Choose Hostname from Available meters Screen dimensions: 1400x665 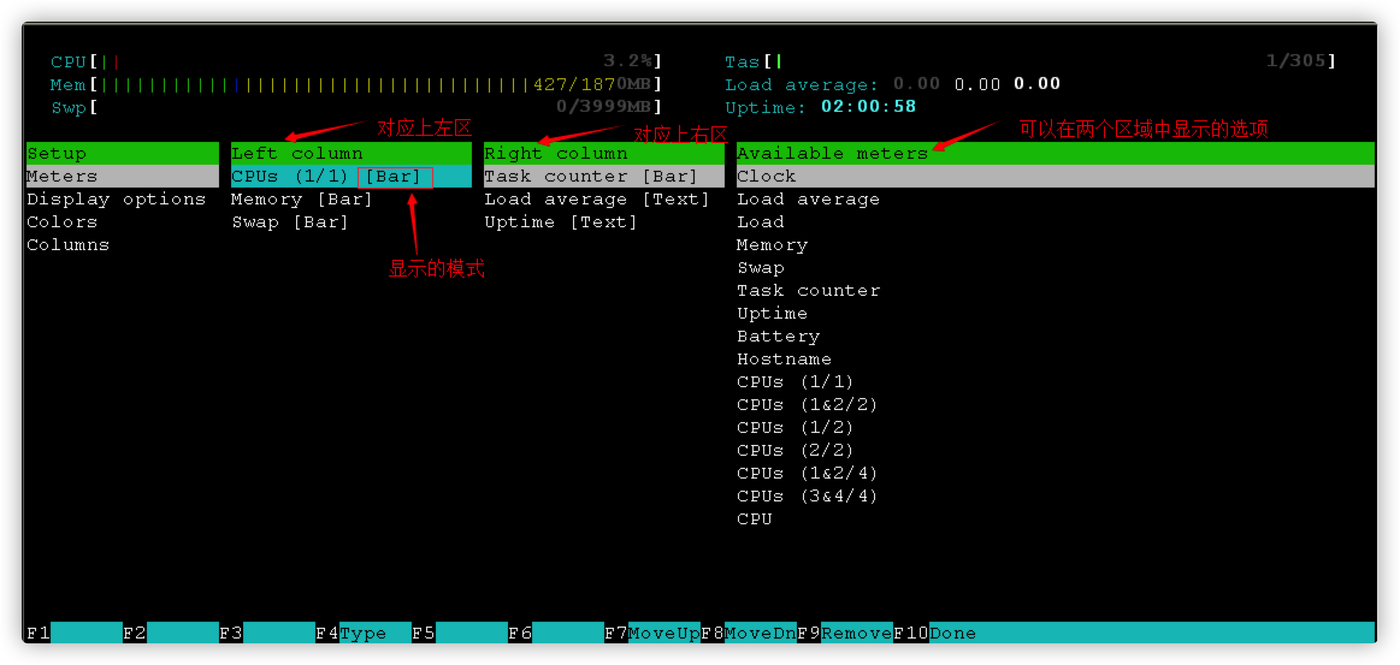784,359
